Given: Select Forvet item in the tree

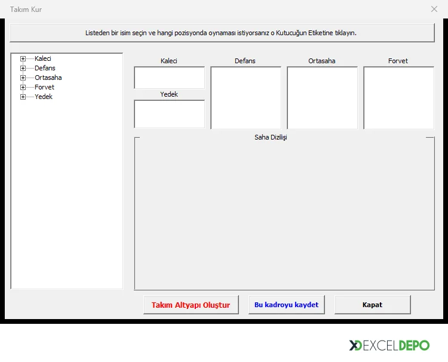Looking at the screenshot, I should pos(44,87).
